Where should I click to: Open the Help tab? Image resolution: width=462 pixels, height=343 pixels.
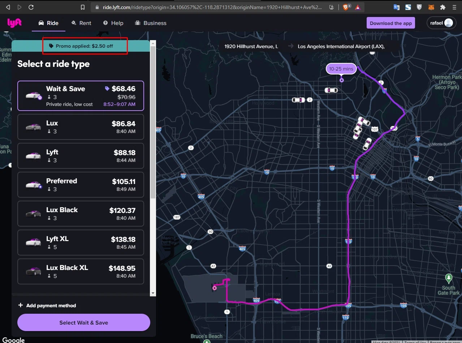113,23
